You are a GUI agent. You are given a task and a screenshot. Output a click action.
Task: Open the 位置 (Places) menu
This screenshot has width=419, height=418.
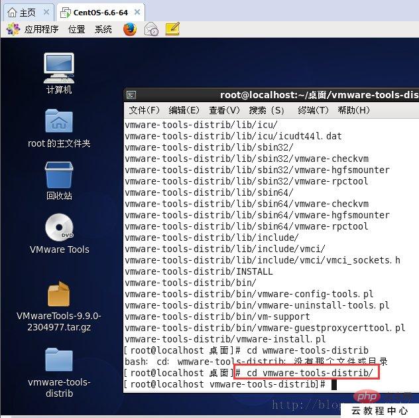77,29
